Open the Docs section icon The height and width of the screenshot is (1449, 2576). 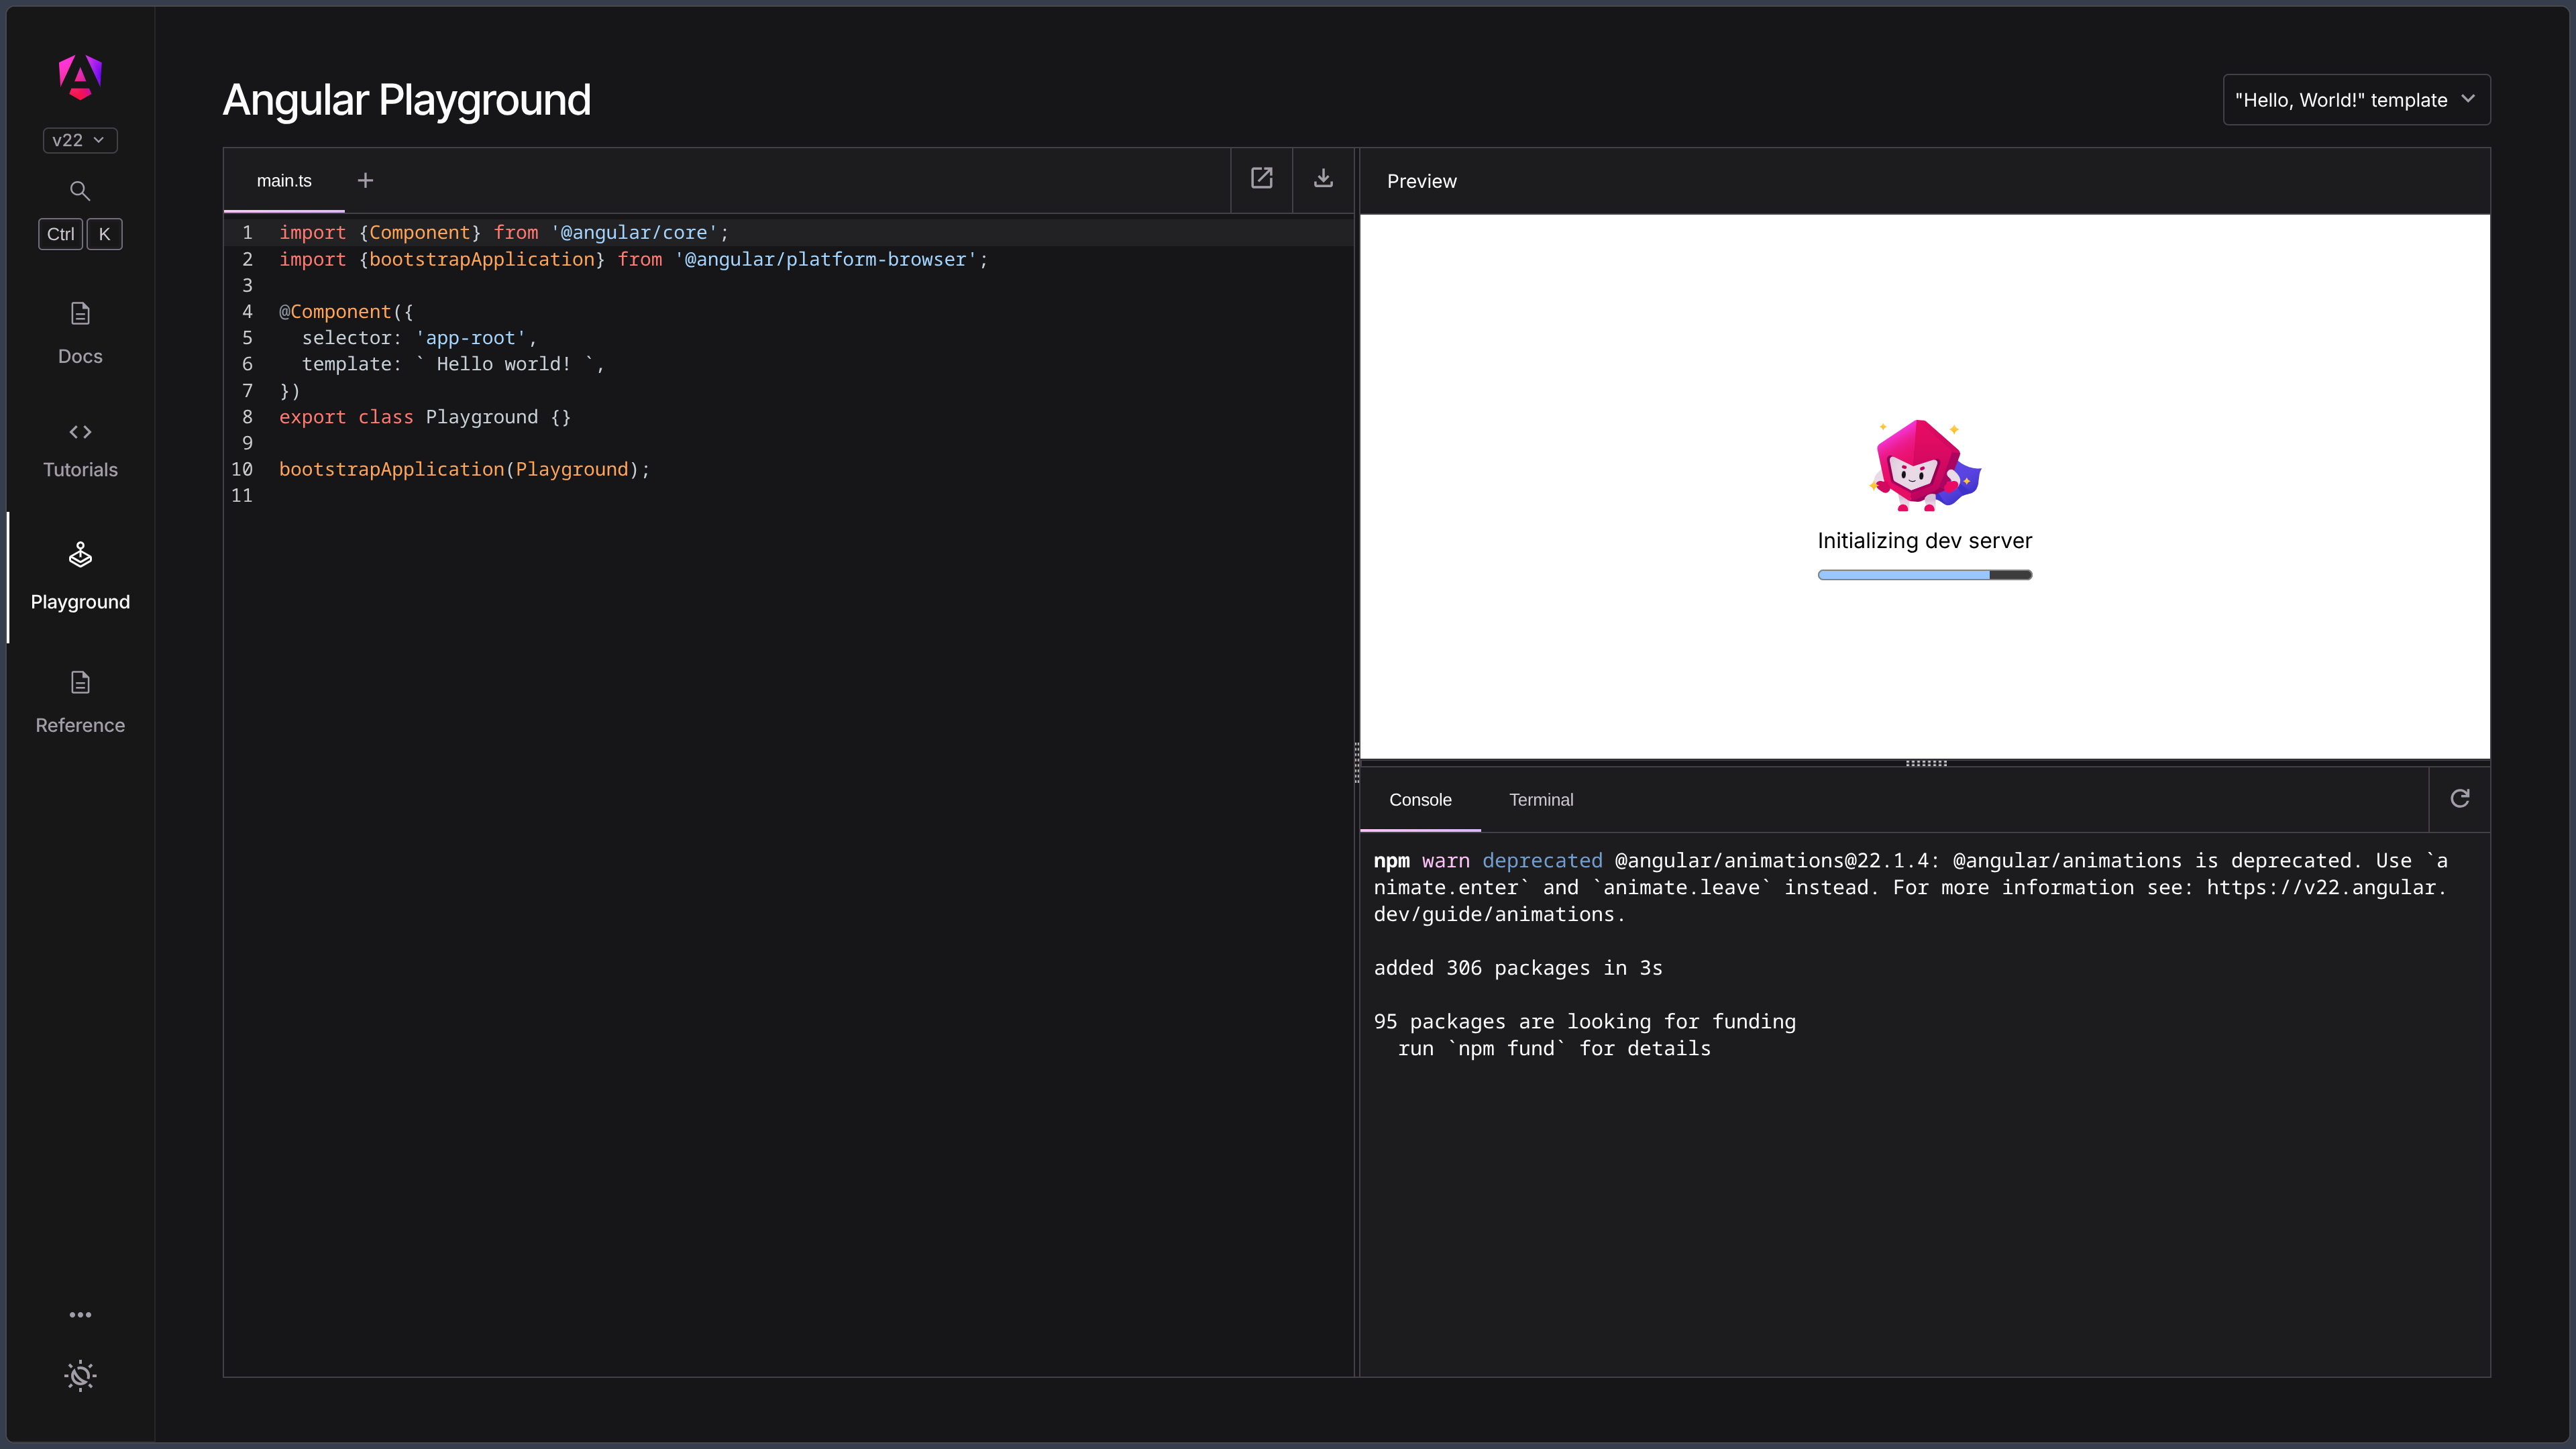pos(80,314)
